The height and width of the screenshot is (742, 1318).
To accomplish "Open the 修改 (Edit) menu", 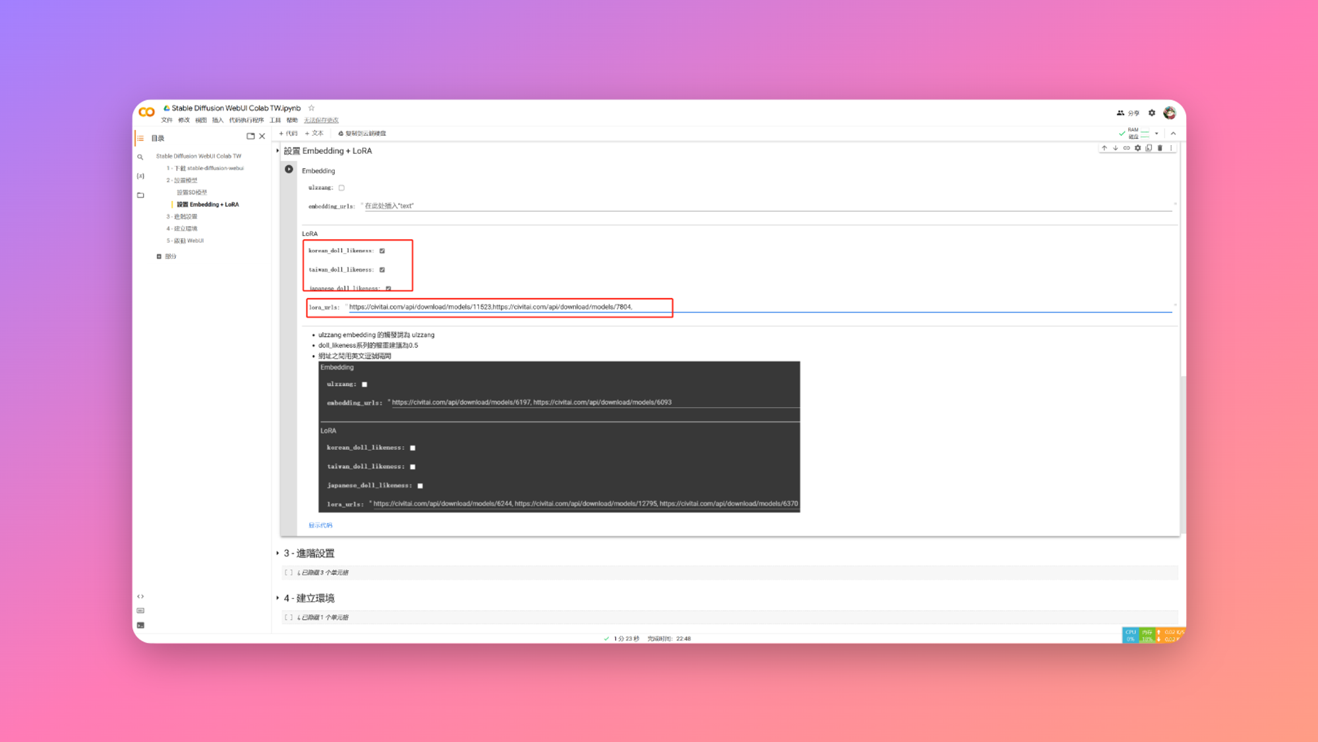I will click(x=184, y=120).
